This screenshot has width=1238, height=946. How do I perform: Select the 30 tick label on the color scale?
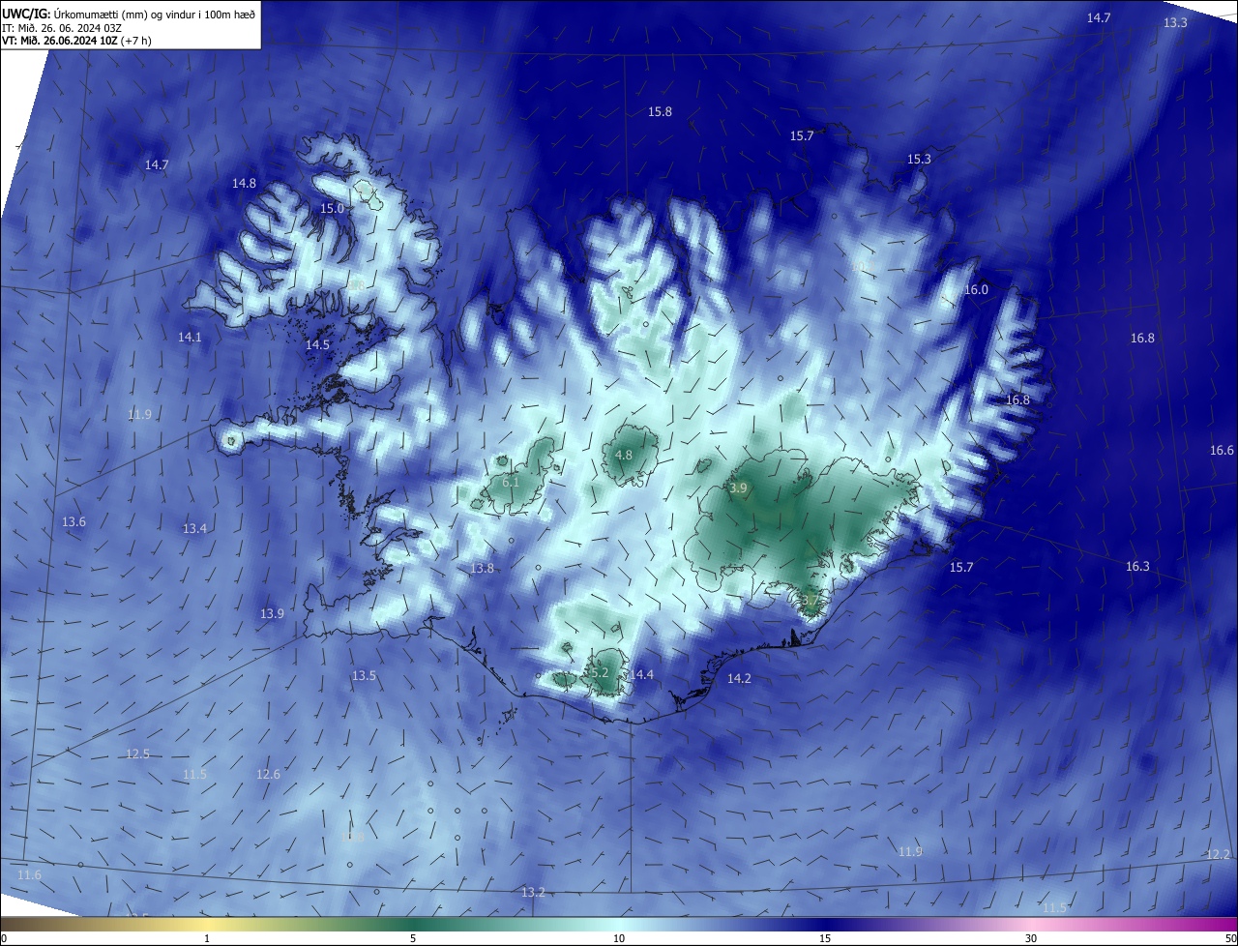pyautogui.click(x=1031, y=938)
